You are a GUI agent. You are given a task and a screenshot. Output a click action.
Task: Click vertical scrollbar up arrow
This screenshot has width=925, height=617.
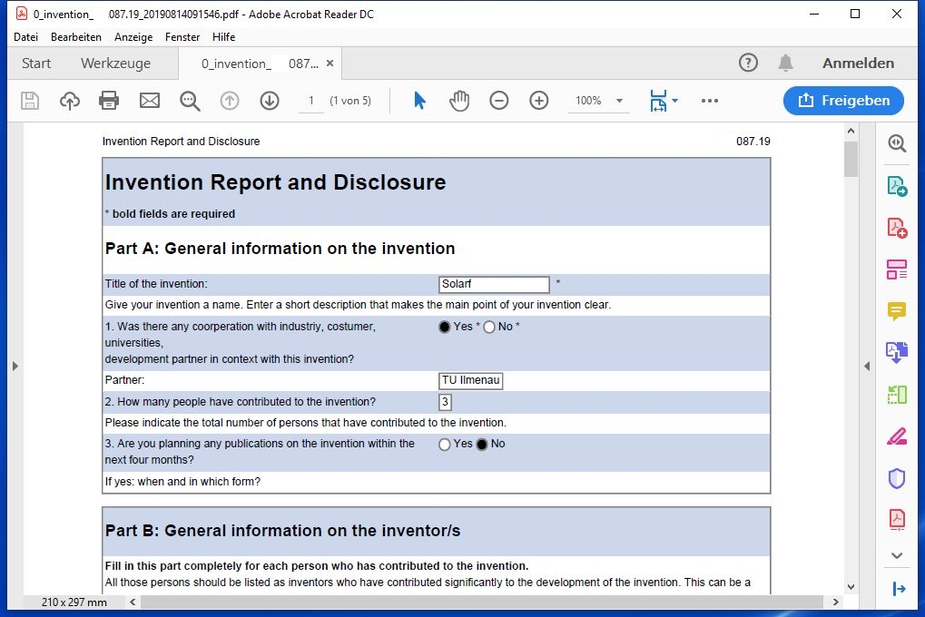pos(851,131)
